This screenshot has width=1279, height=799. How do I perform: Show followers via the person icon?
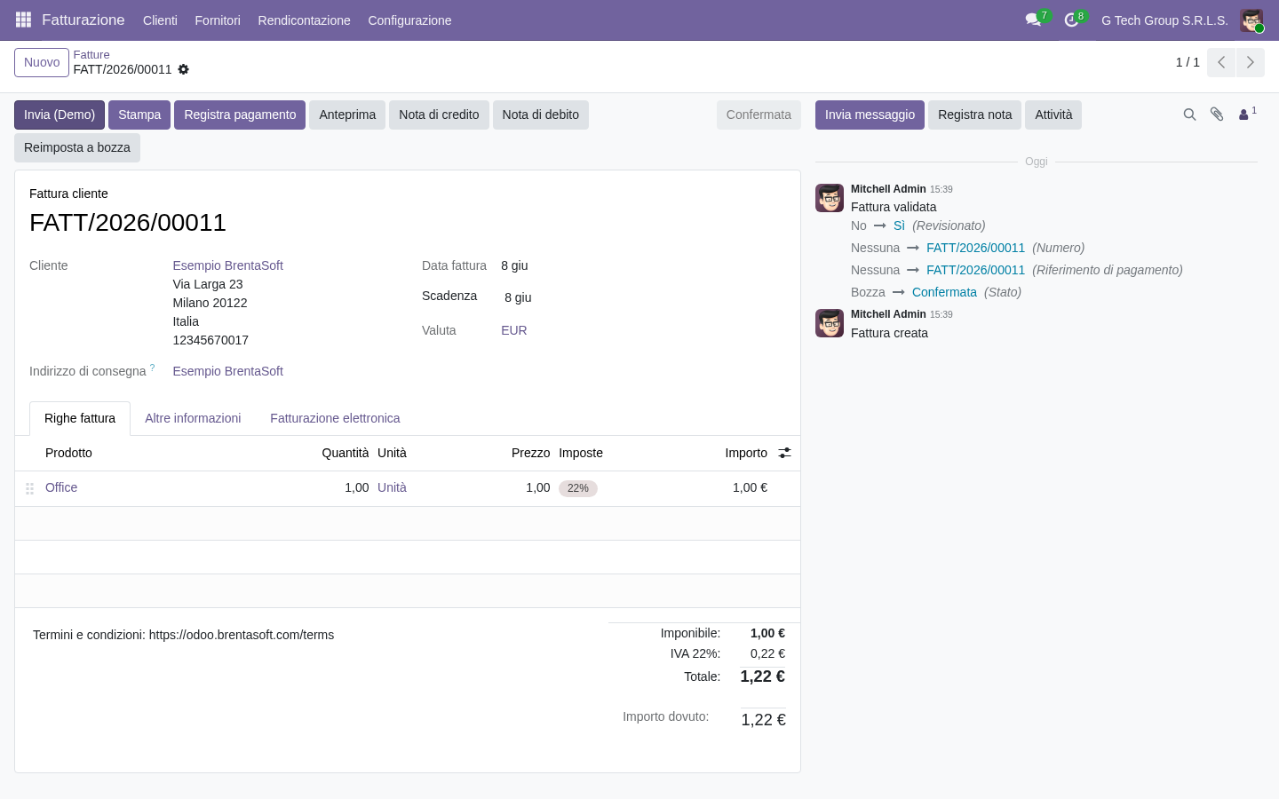1247,115
